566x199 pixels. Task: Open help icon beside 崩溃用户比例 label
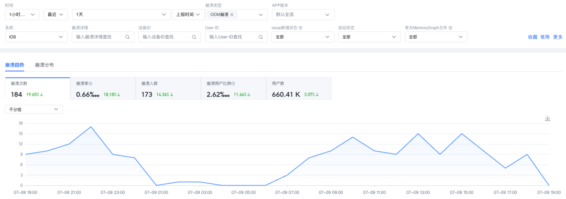coord(233,83)
